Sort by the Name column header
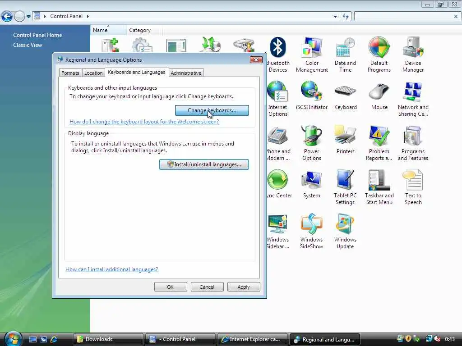462x346 pixels. (108, 30)
